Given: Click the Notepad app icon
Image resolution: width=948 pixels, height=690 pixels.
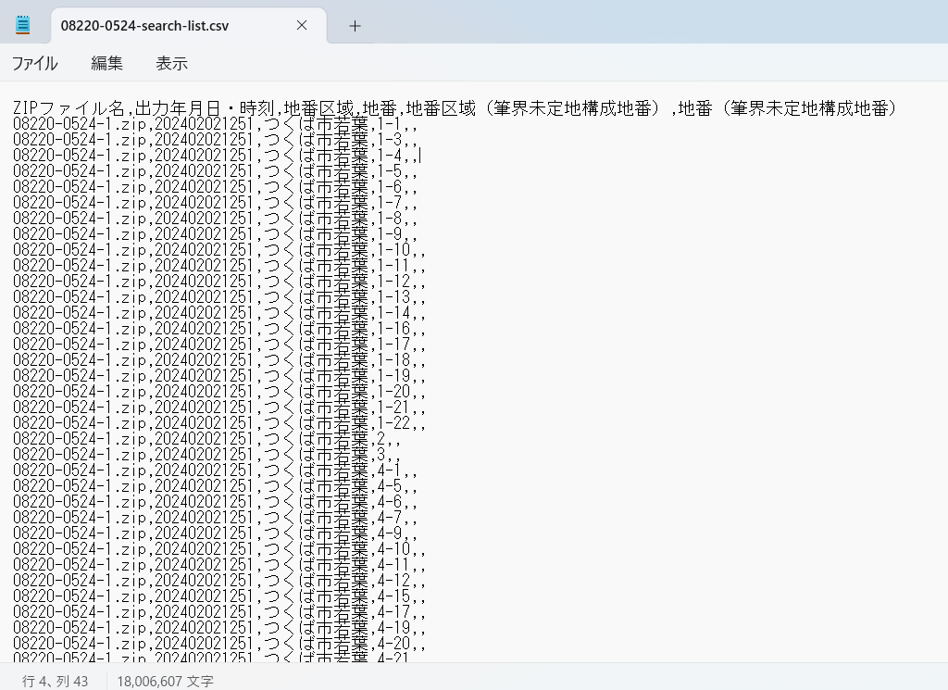Looking at the screenshot, I should pyautogui.click(x=22, y=25).
